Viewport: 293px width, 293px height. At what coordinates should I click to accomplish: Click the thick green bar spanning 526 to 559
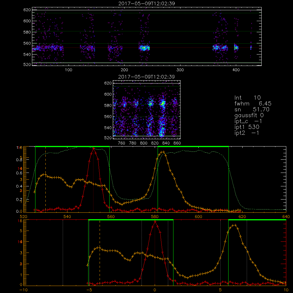(x=72, y=146)
